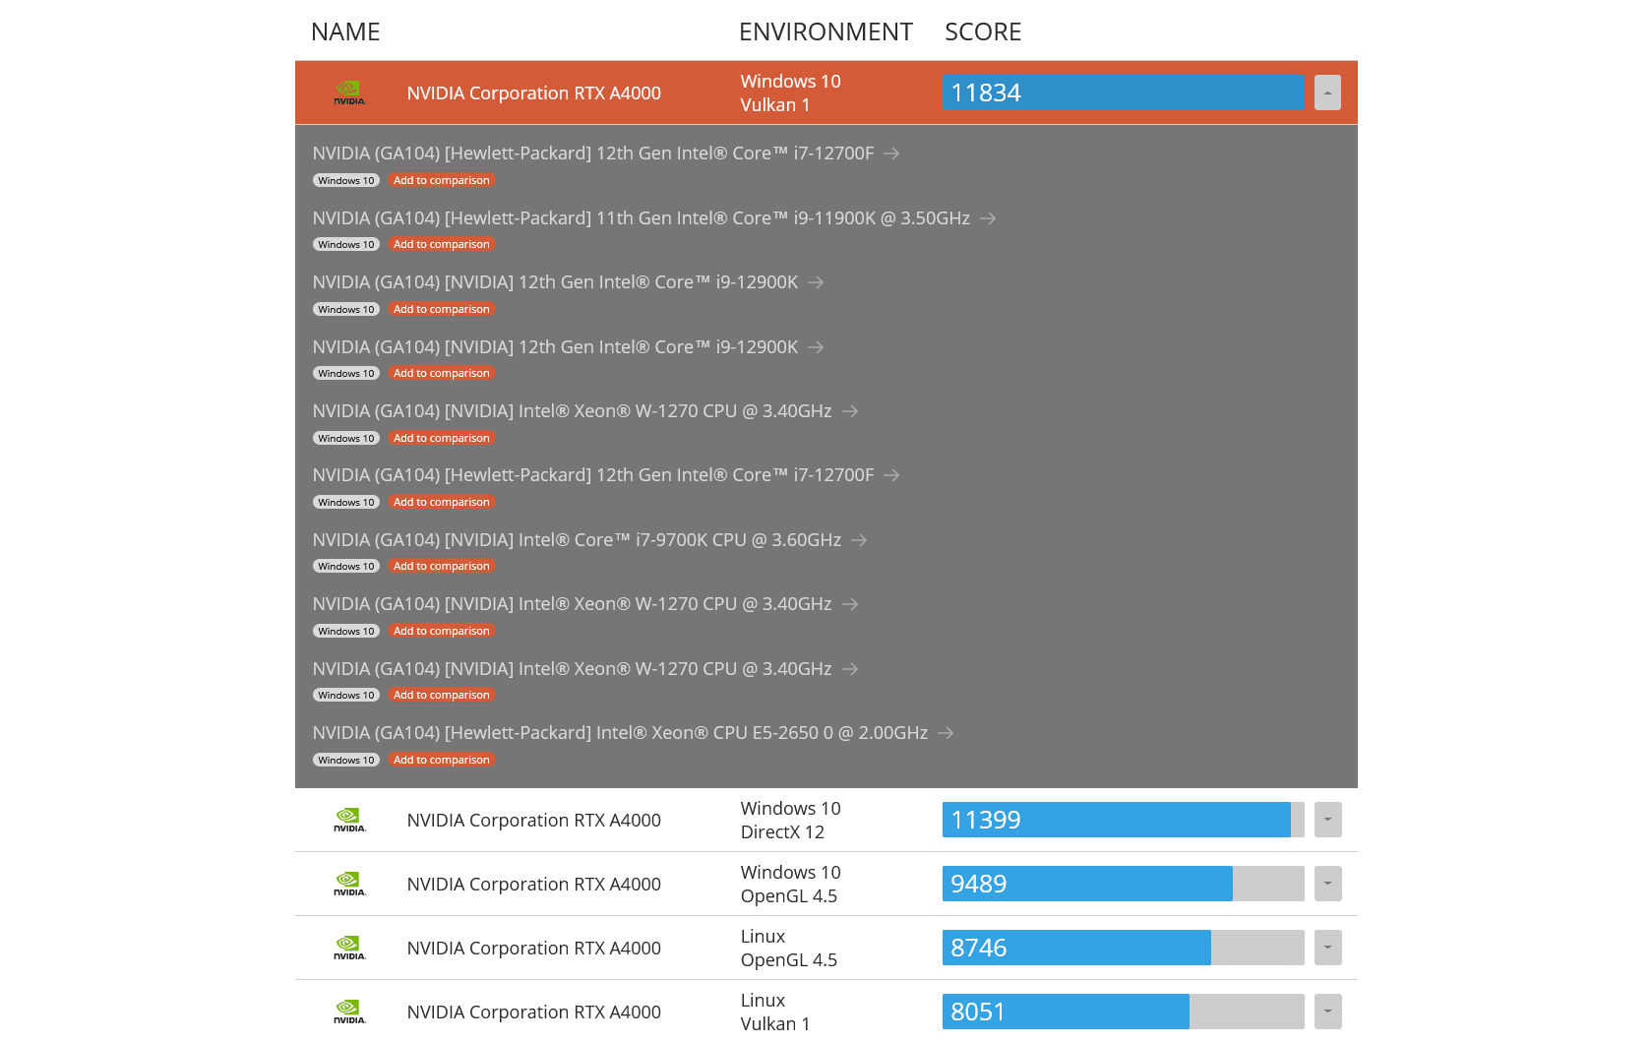Select RTX A4000 name in Linux OpenGL 4.5 row
The image size is (1652, 1043).
[x=534, y=949]
